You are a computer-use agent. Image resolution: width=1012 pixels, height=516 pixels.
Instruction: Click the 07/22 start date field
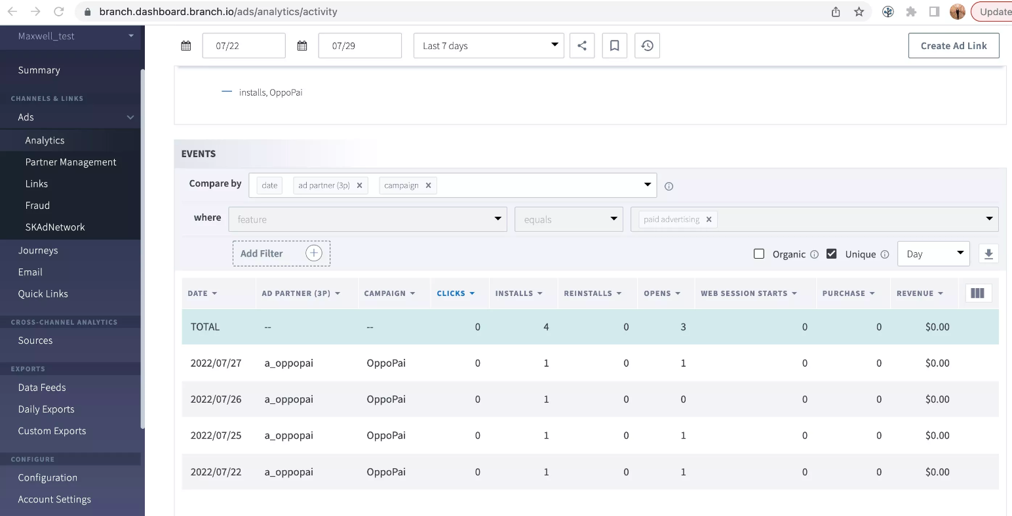[244, 46]
